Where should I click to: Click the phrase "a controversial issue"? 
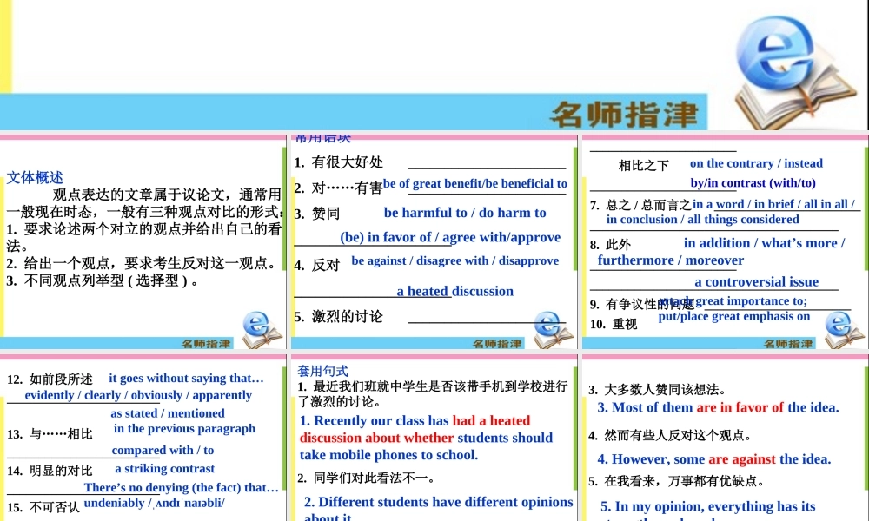click(756, 281)
